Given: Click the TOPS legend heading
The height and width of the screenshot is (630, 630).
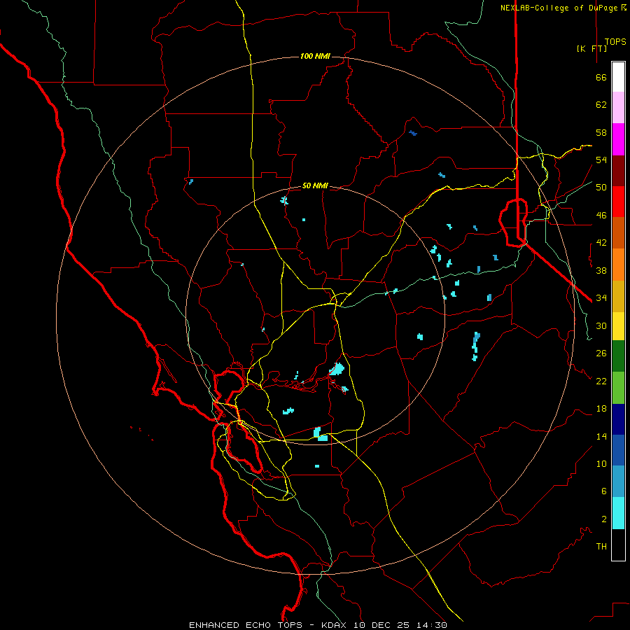Looking at the screenshot, I should 615,41.
